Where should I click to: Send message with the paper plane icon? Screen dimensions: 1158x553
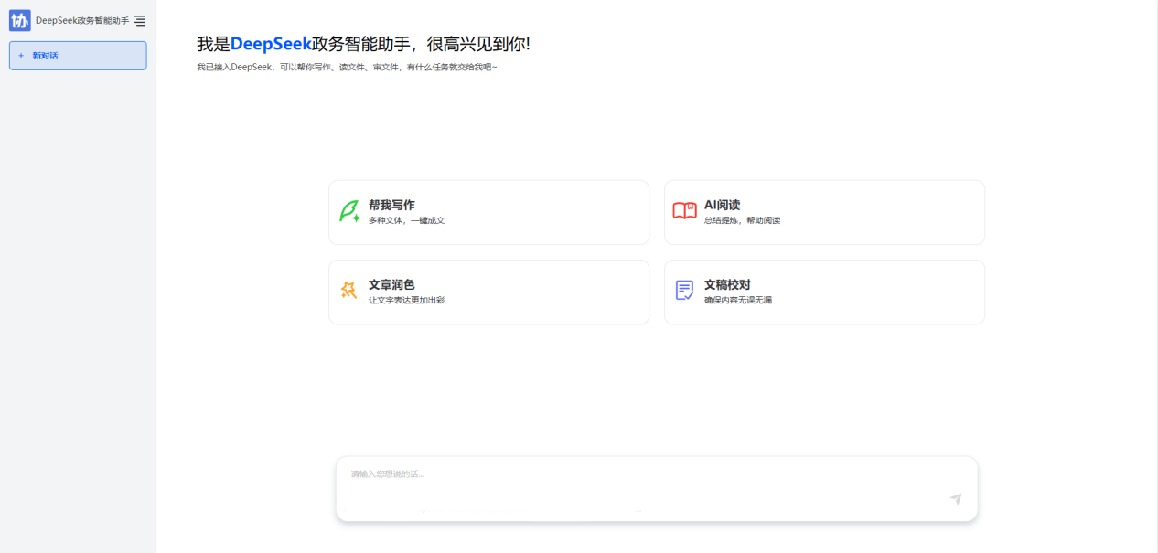[x=956, y=499]
